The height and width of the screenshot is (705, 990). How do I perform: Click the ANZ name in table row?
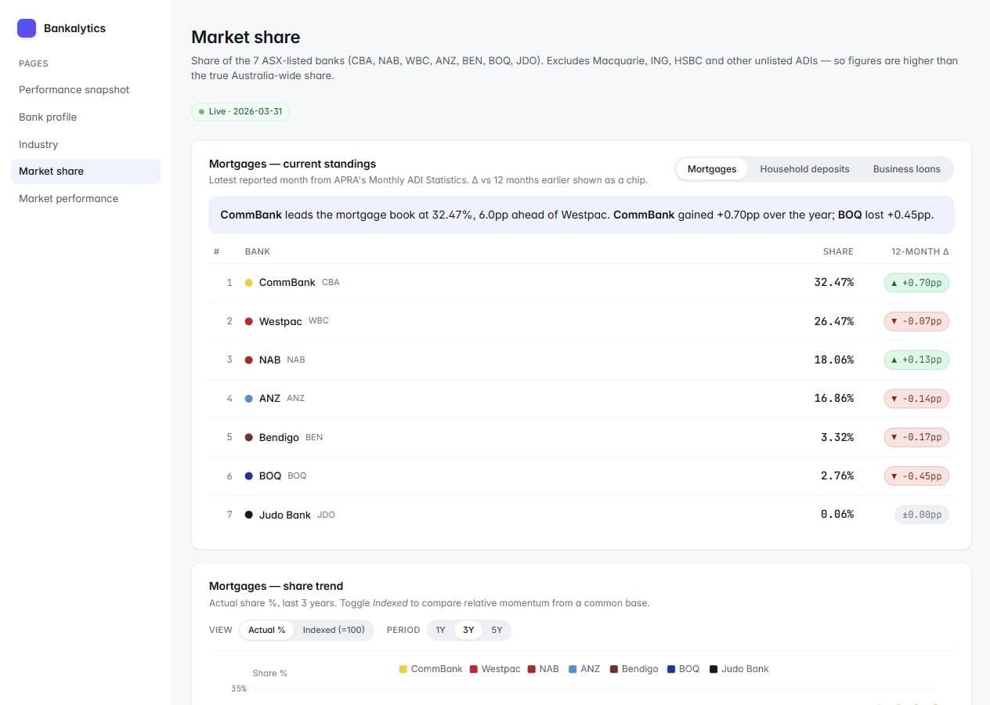269,398
